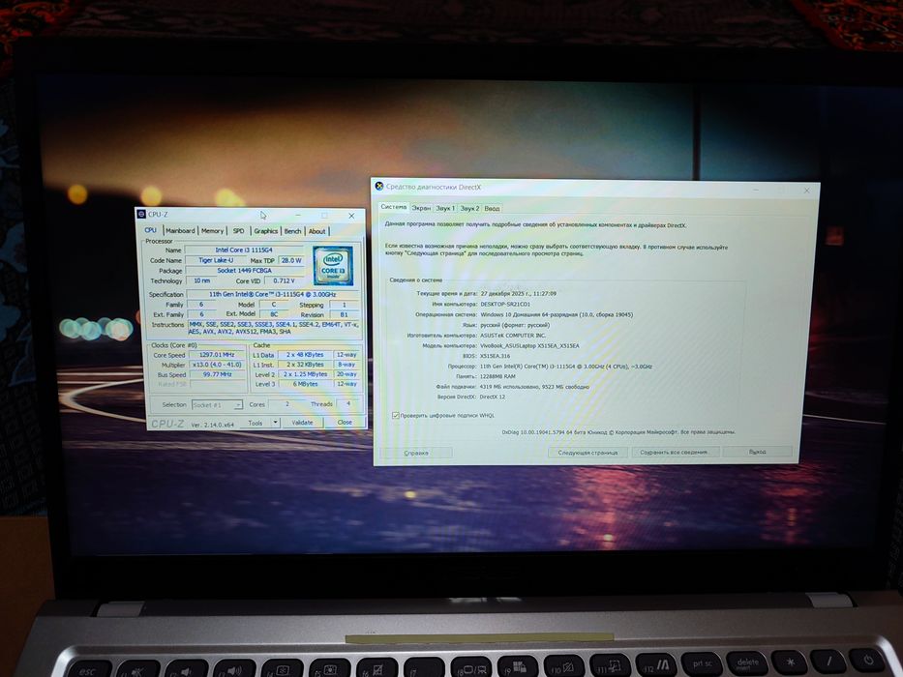Open the Graphics tab in CPU-Z
Image resolution: width=903 pixels, height=677 pixels.
point(265,231)
